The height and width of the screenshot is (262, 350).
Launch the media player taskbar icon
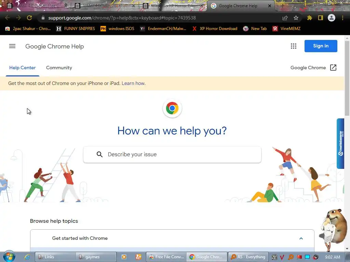click(x=124, y=257)
